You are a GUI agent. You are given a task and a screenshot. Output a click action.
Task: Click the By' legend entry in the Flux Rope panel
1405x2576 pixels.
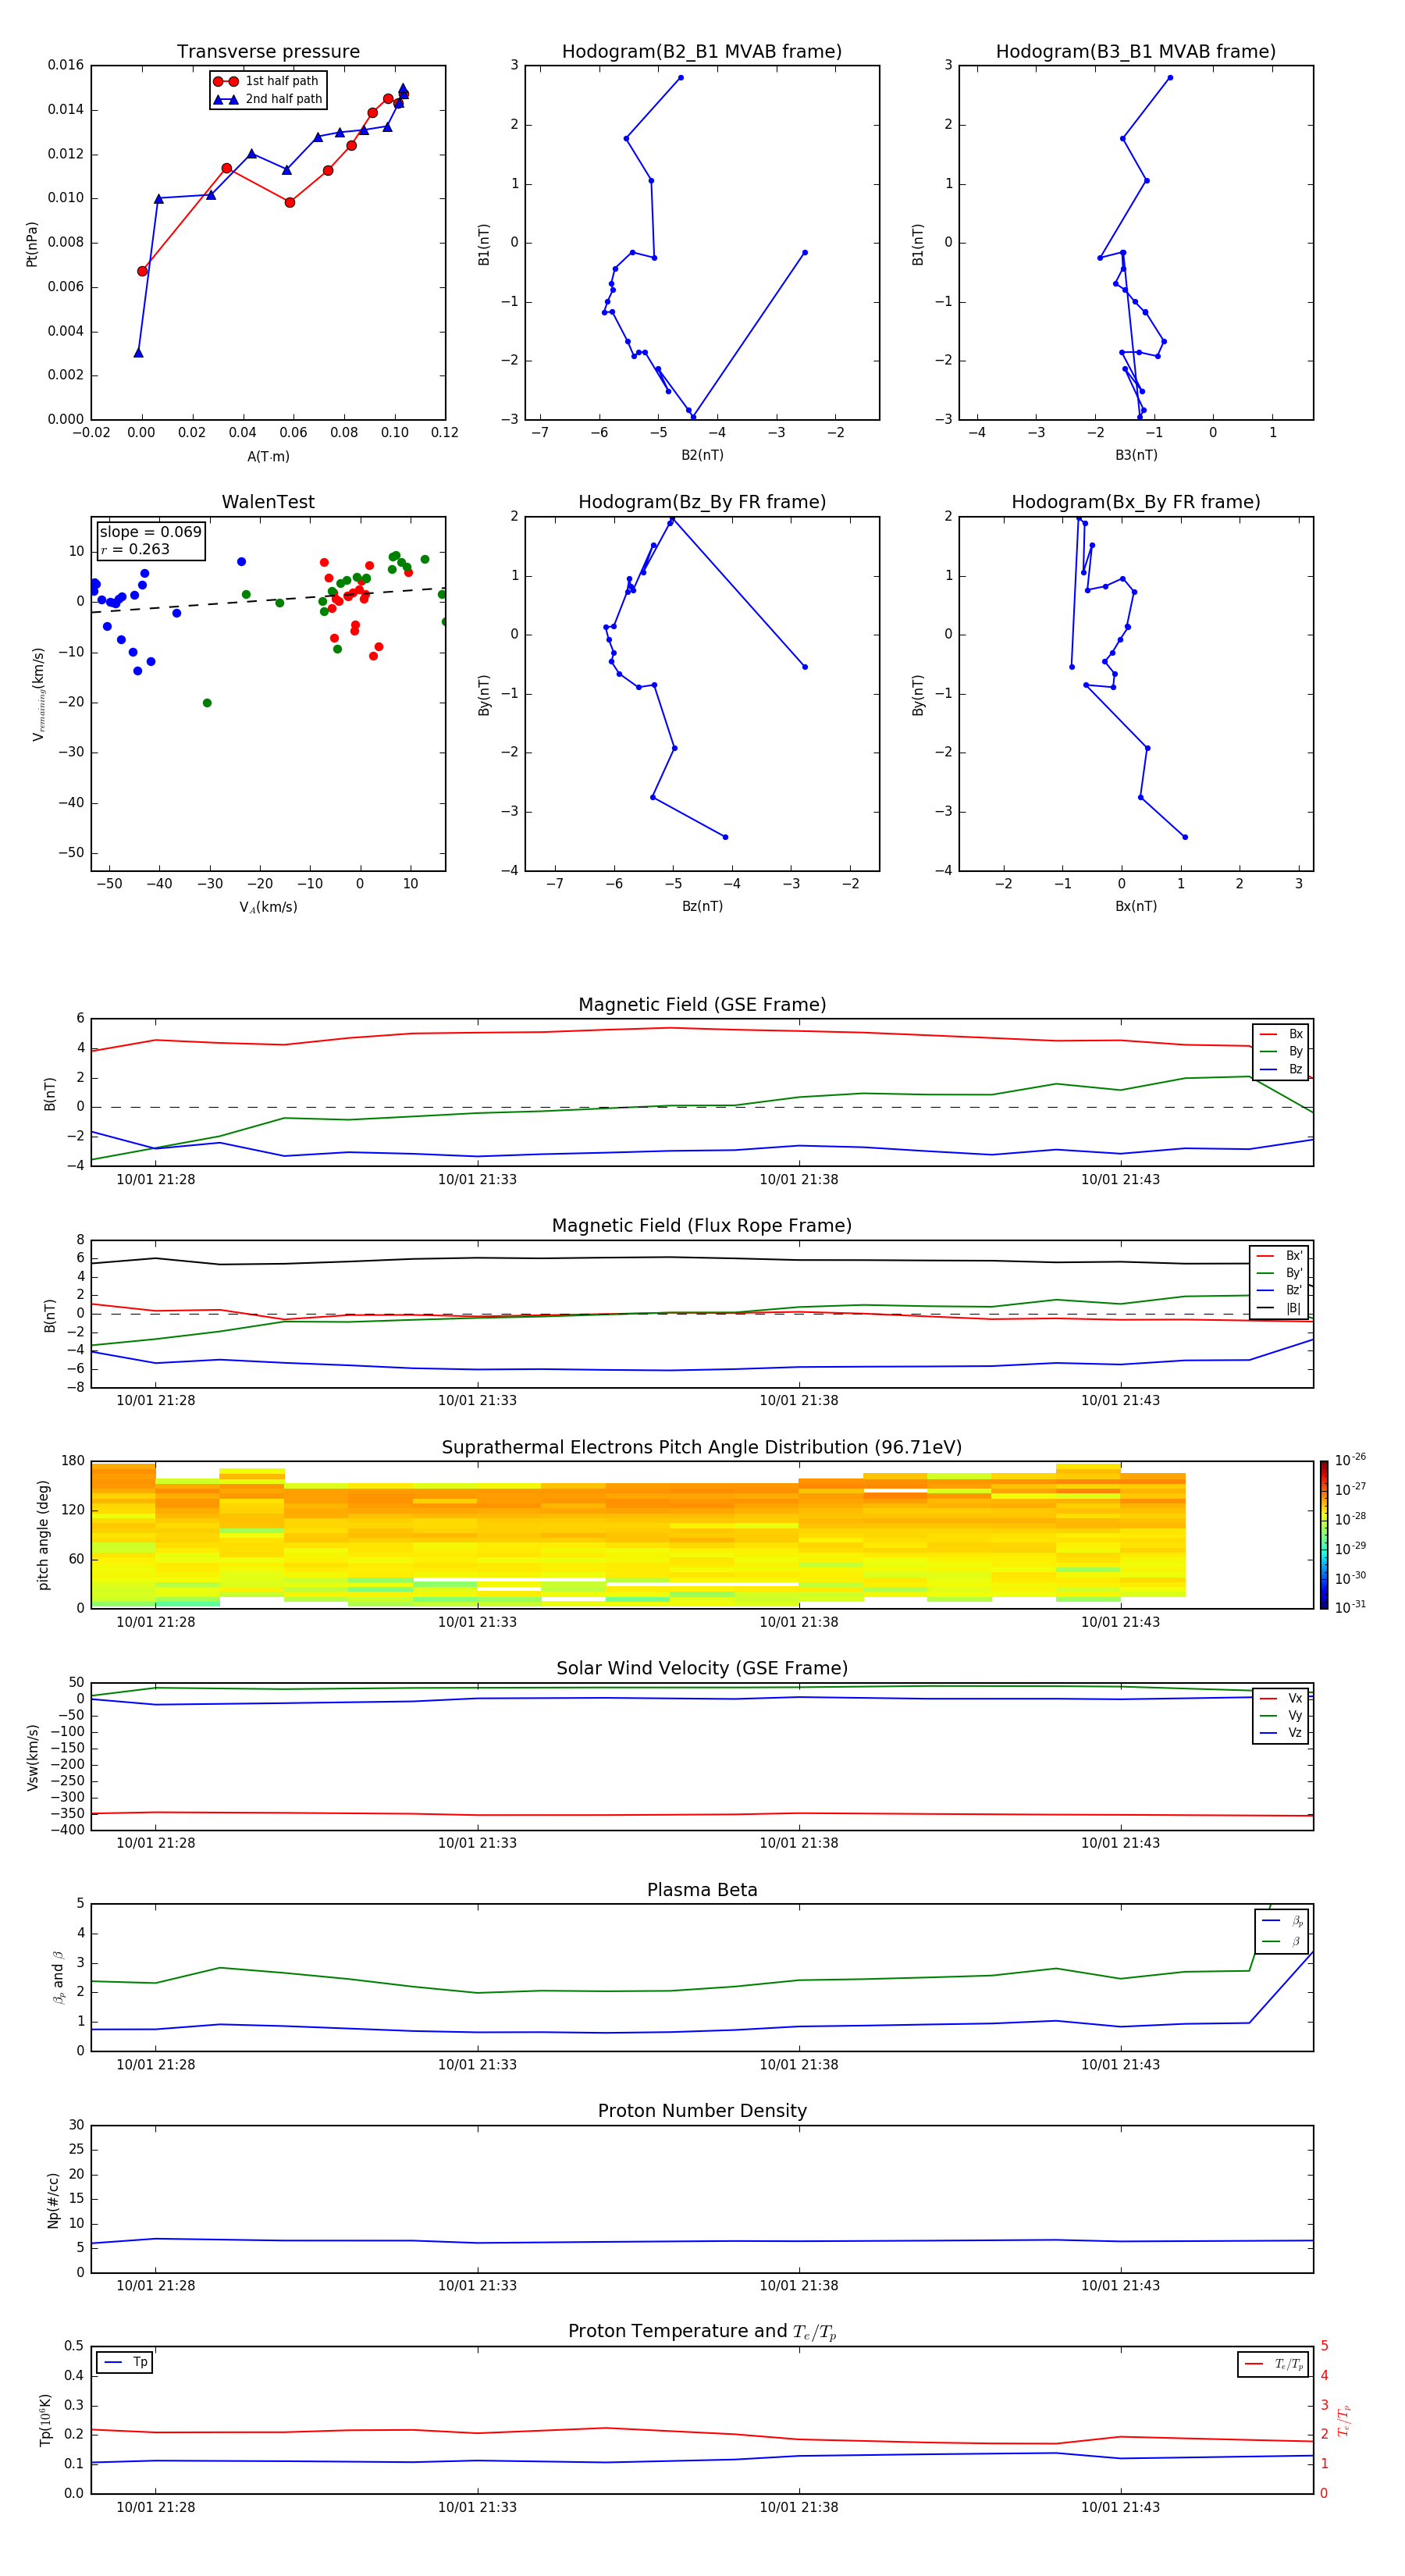(x=1280, y=1273)
